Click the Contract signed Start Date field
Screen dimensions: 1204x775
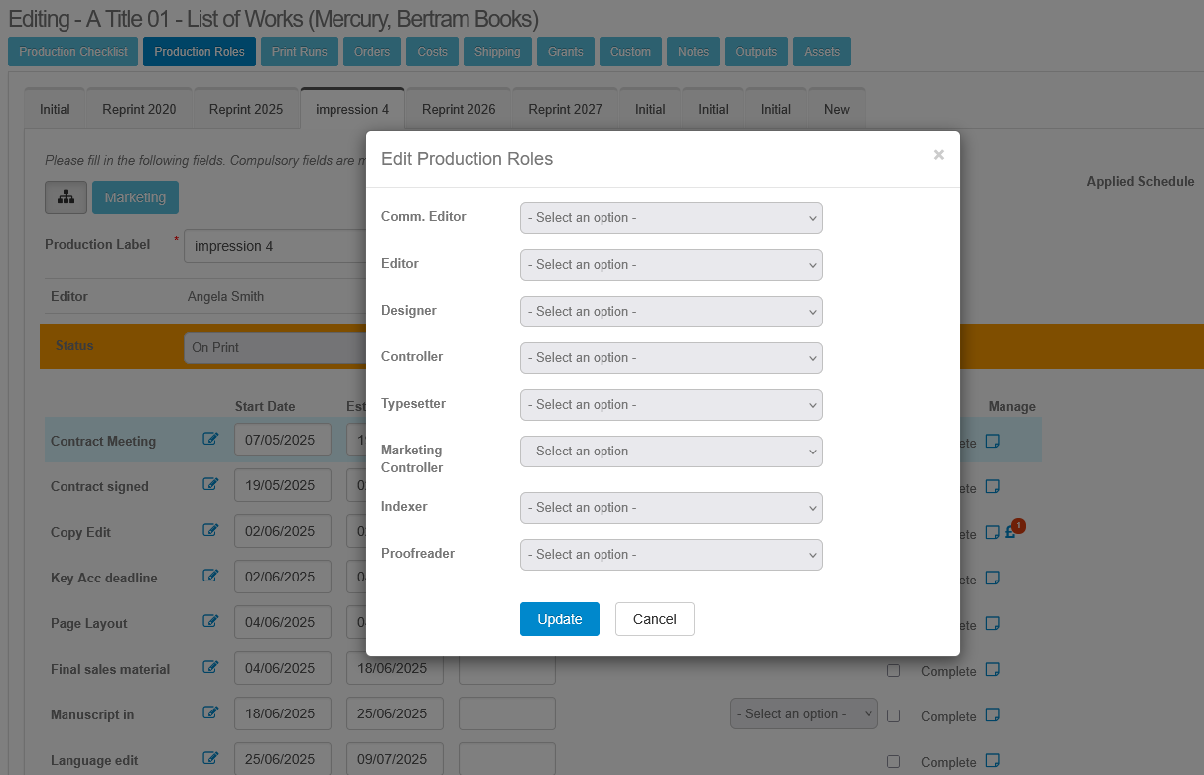[x=283, y=486]
